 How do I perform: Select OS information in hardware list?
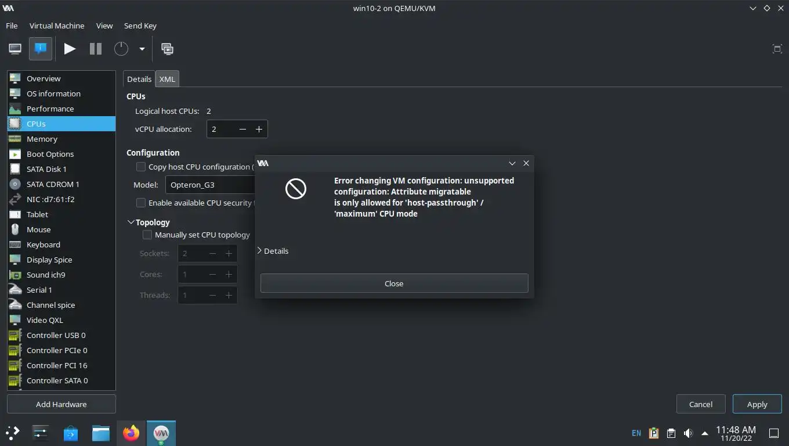[x=61, y=93]
